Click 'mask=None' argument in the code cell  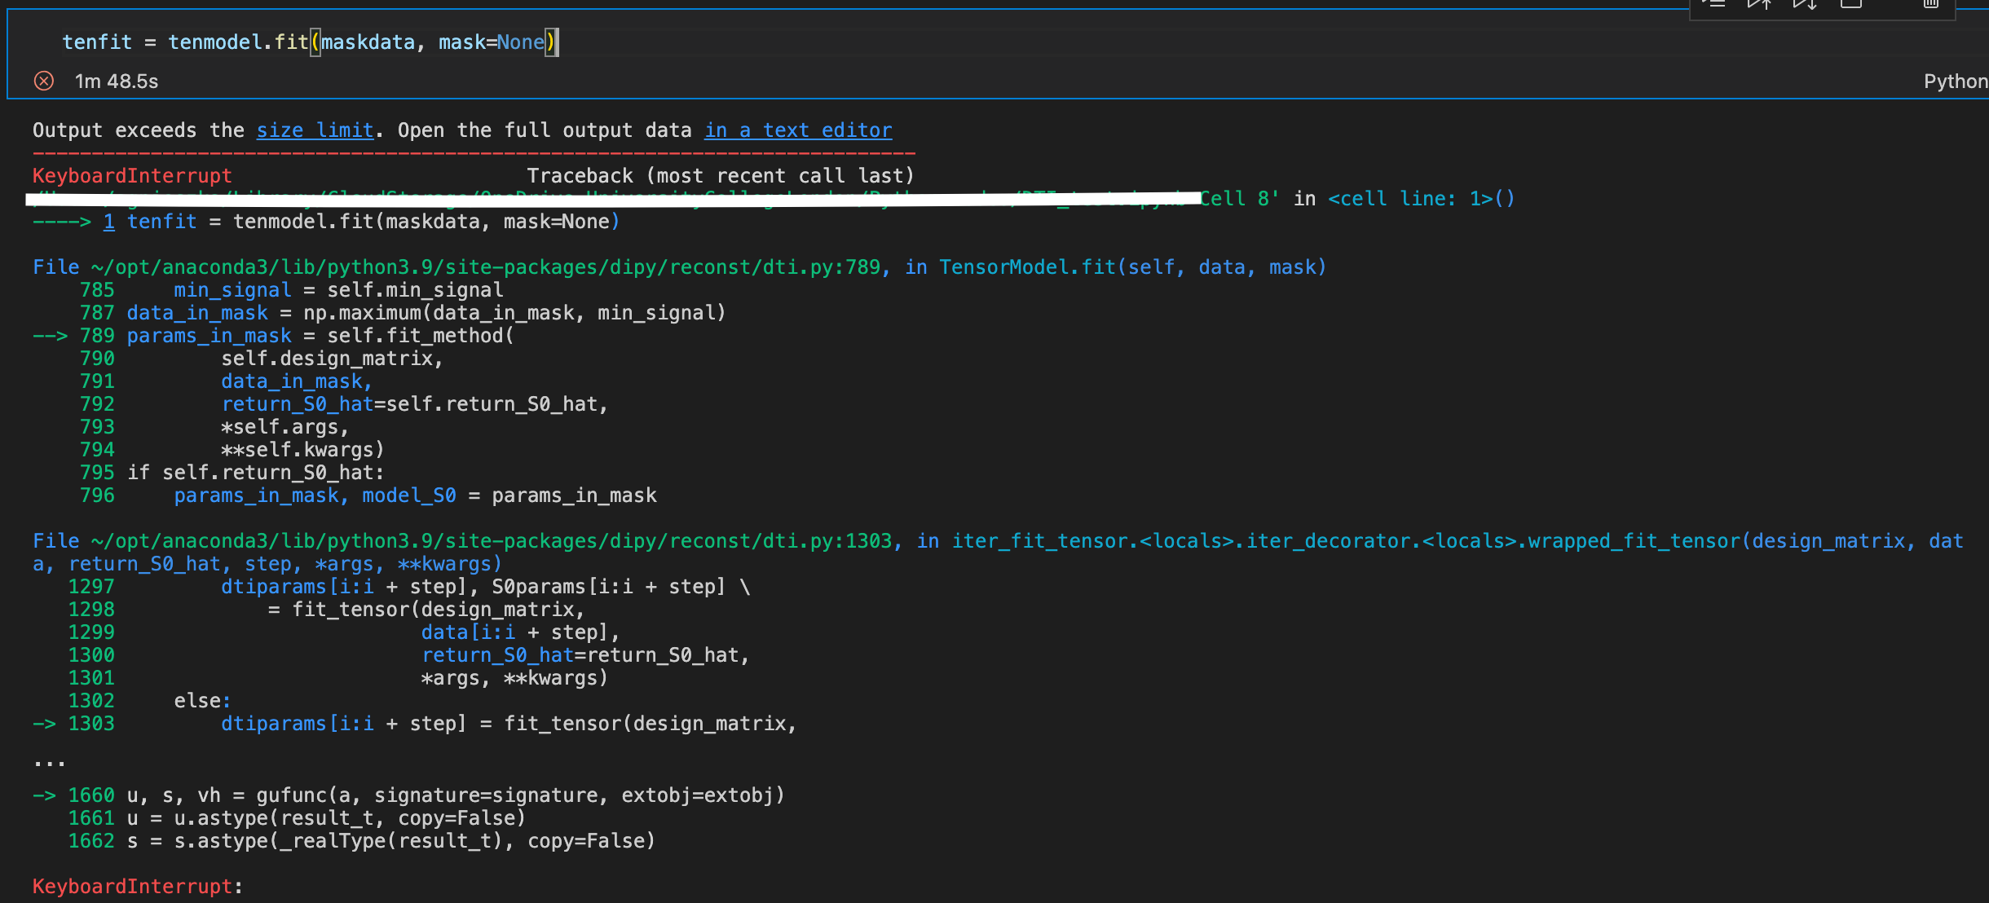click(492, 42)
